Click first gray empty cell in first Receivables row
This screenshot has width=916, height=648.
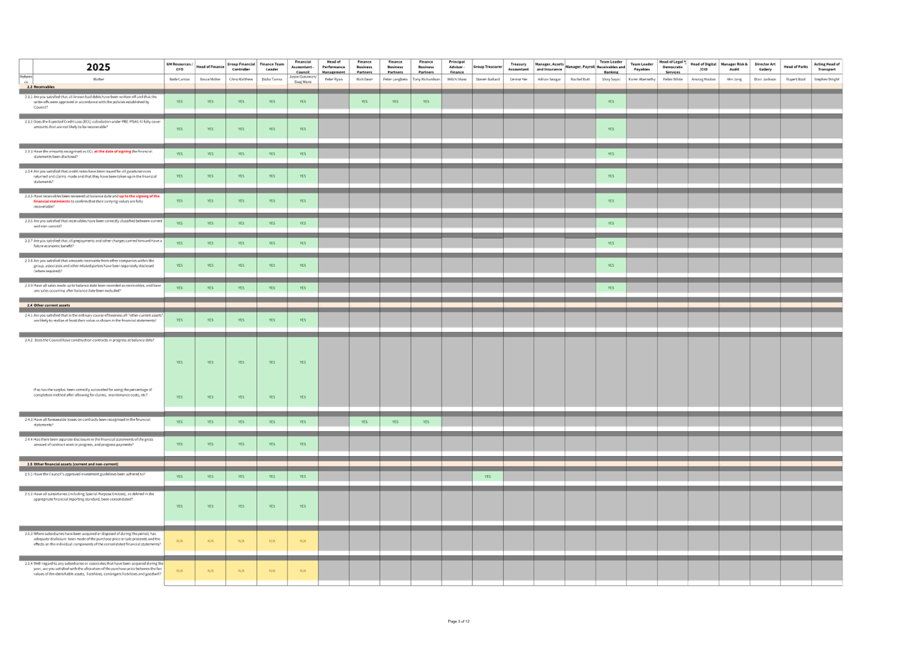(334, 102)
